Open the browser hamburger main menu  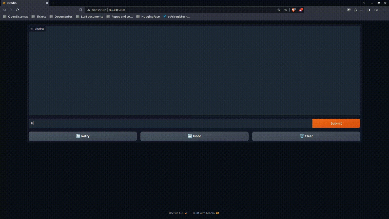(x=384, y=10)
